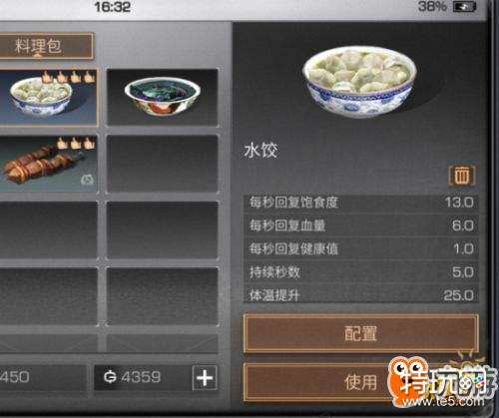The image size is (499, 418).
Task: Click the 每秒回复饱食度 stat row
Action: 361,203
